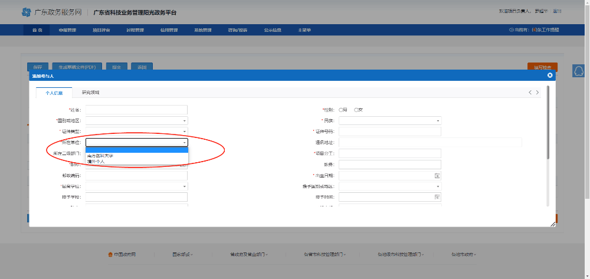Choose 南方医科大学 from the unit list
Screen dimensions: 590x279
tap(100, 156)
